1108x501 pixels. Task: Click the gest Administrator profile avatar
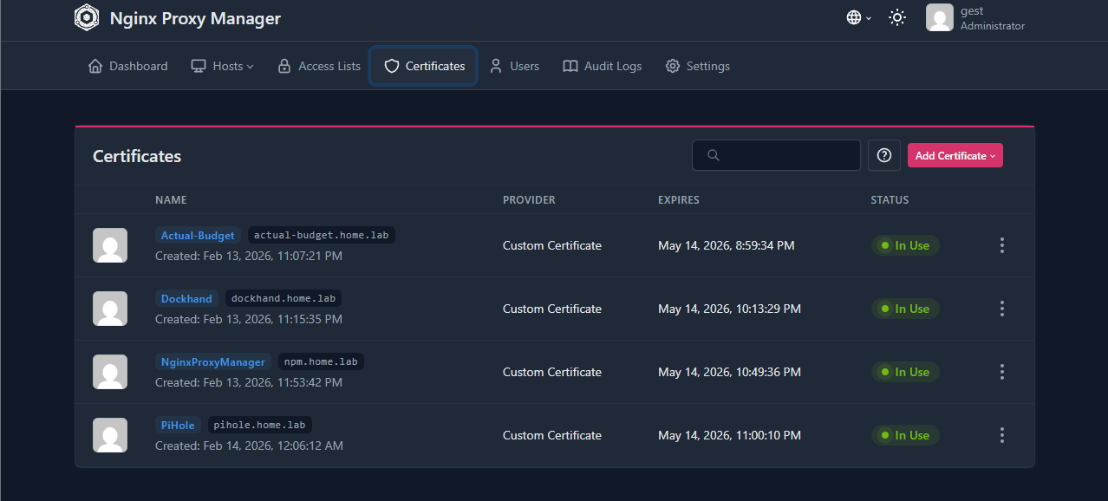[x=939, y=17]
